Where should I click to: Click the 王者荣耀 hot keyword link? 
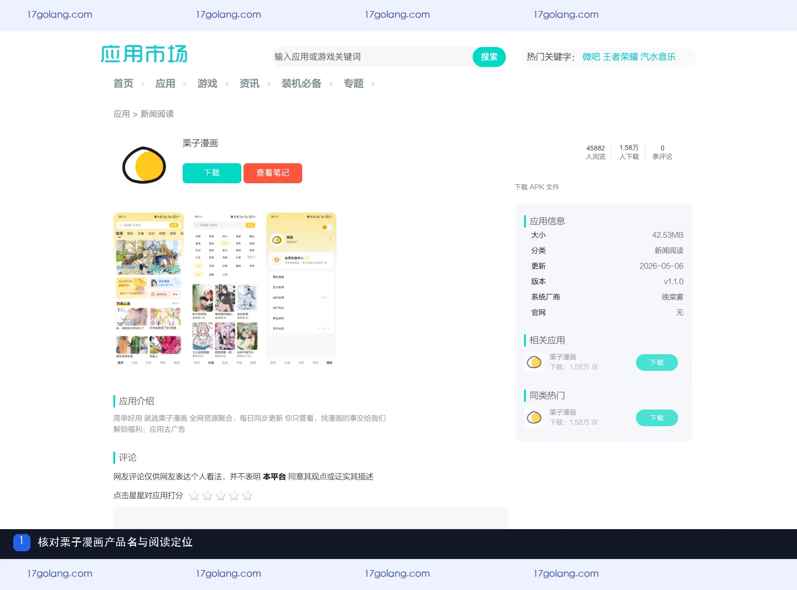[x=620, y=57]
